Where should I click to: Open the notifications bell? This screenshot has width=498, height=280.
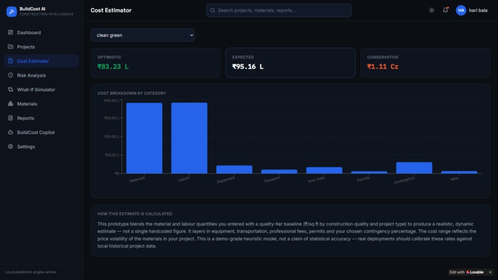tap(445, 10)
